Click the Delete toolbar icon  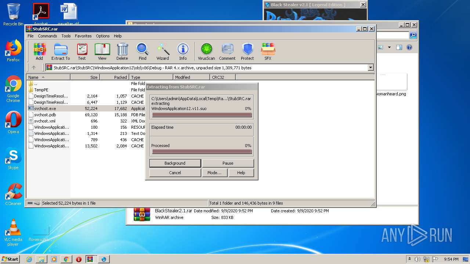(122, 51)
